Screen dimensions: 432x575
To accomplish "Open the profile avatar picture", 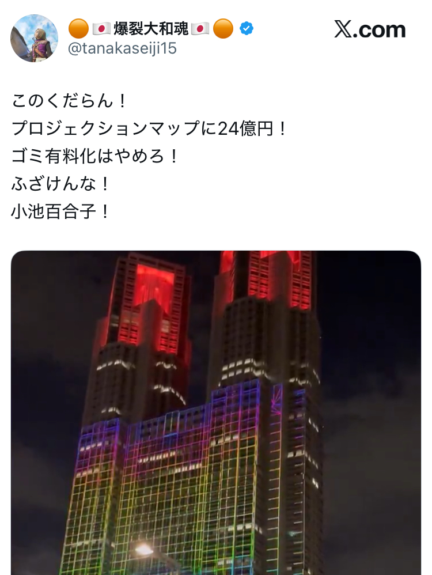I will coord(34,38).
